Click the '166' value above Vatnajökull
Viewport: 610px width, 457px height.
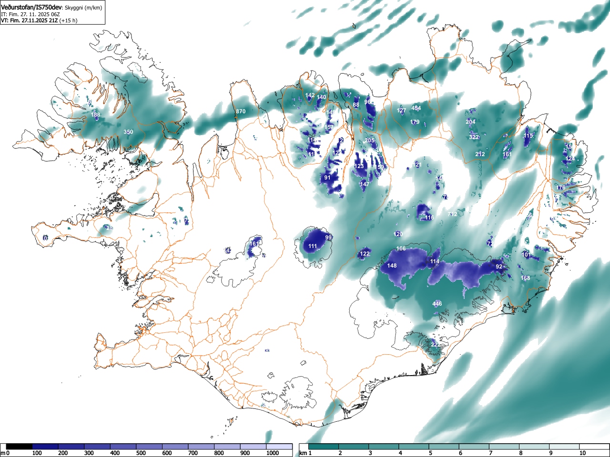(x=401, y=248)
